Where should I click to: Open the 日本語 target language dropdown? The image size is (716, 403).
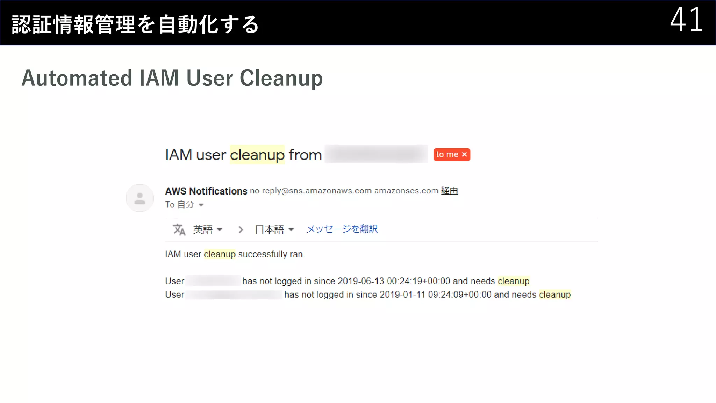point(274,229)
